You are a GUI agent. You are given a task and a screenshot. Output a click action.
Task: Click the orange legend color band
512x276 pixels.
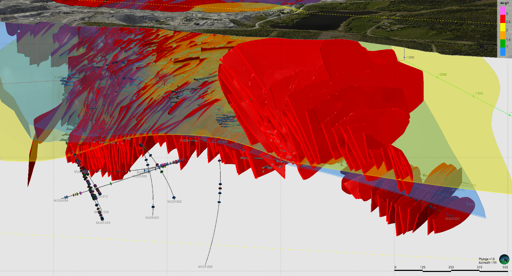503,35
